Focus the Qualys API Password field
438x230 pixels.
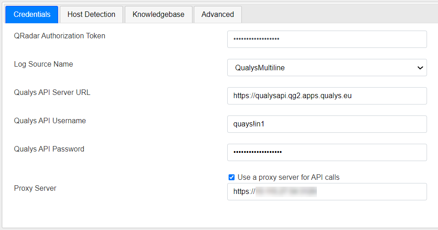tap(326, 152)
